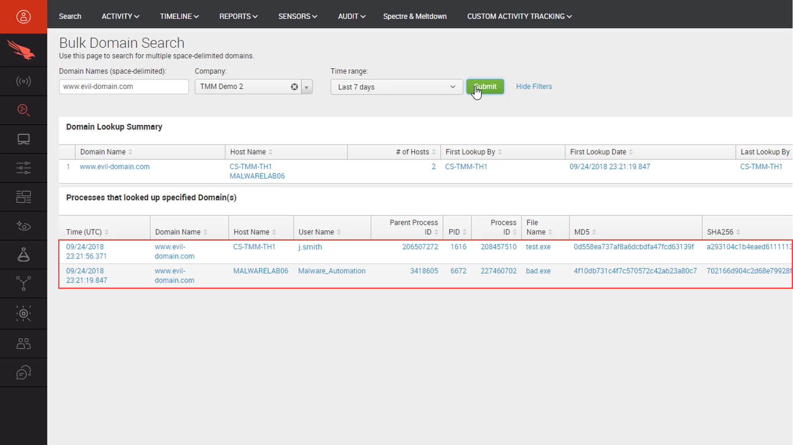793x445 pixels.
Task: Open the support chat icon in sidebar
Action: 24,372
